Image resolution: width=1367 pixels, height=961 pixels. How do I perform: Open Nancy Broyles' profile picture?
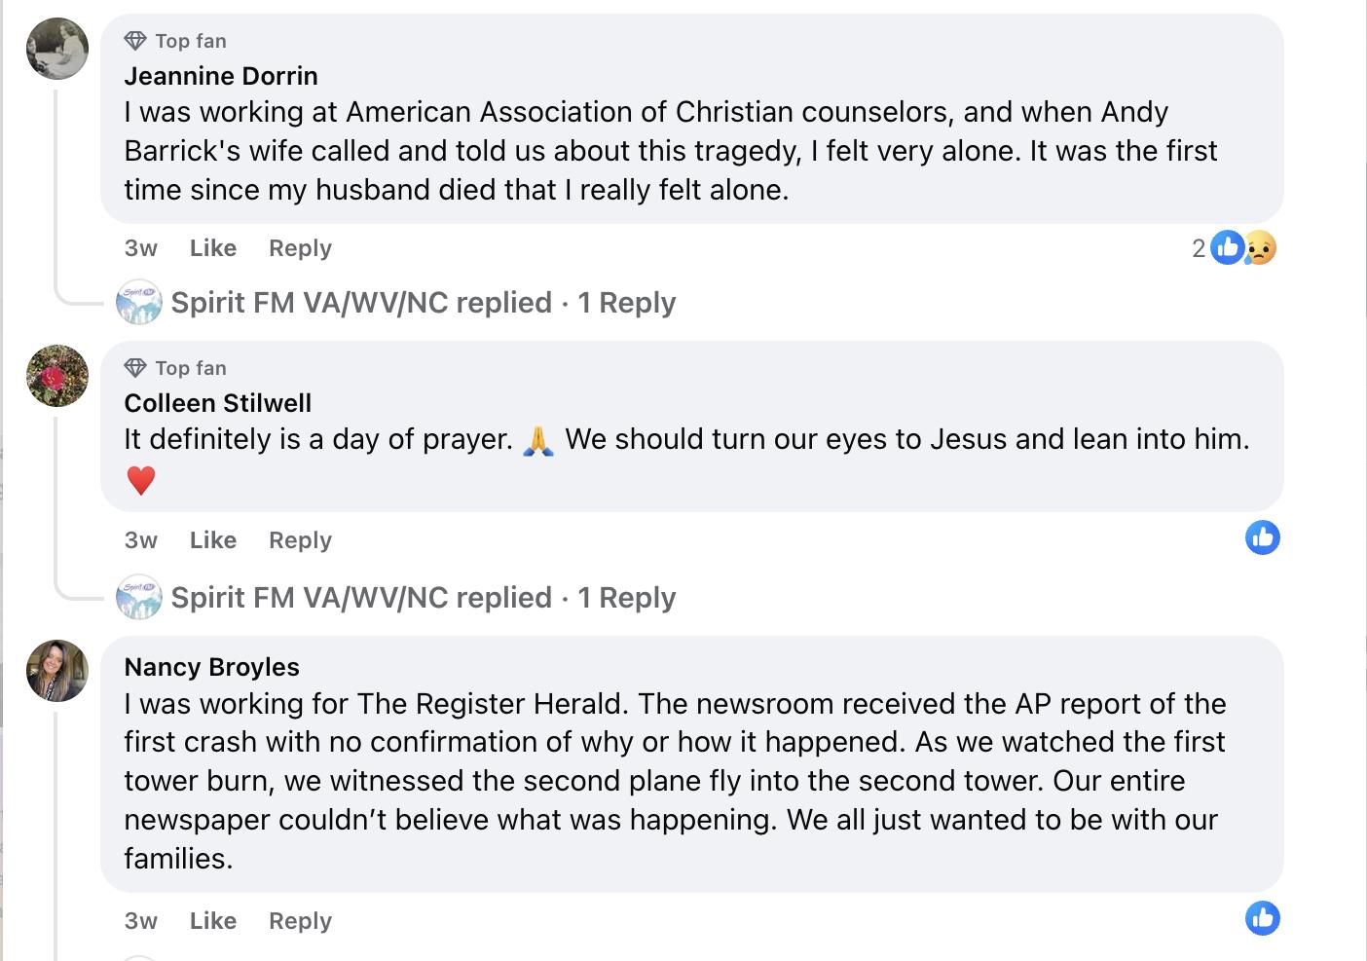pos(57,671)
